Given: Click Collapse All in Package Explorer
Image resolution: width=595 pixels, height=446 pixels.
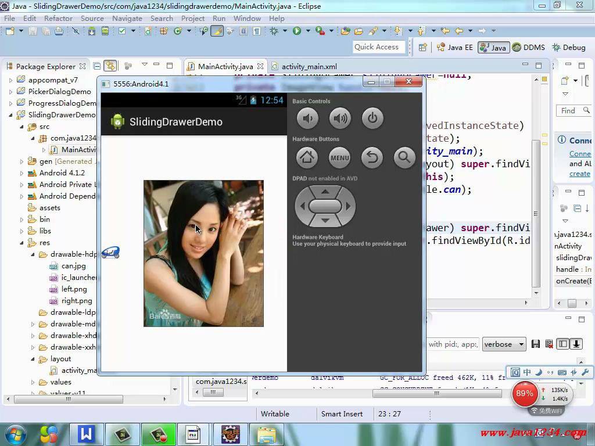Looking at the screenshot, I should tap(97, 66).
